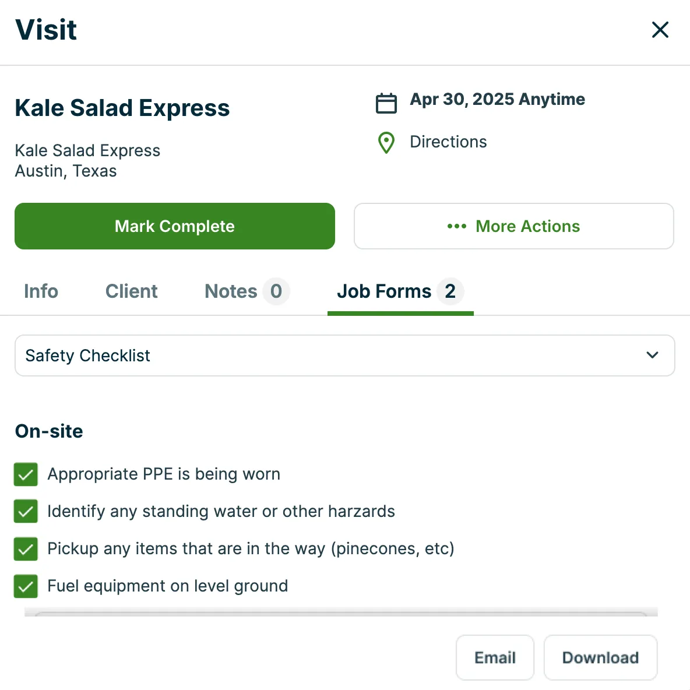Download the job form
The image size is (690, 690).
[601, 657]
